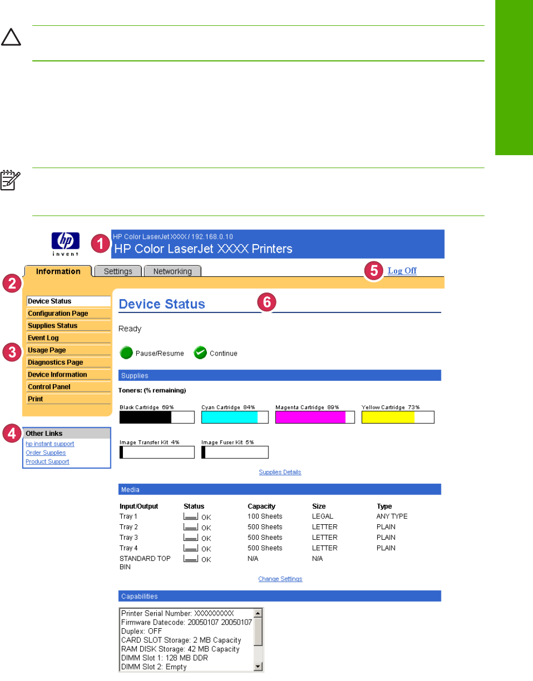This screenshot has width=533, height=681.
Task: Click the Order Supplies link
Action: coord(46,453)
